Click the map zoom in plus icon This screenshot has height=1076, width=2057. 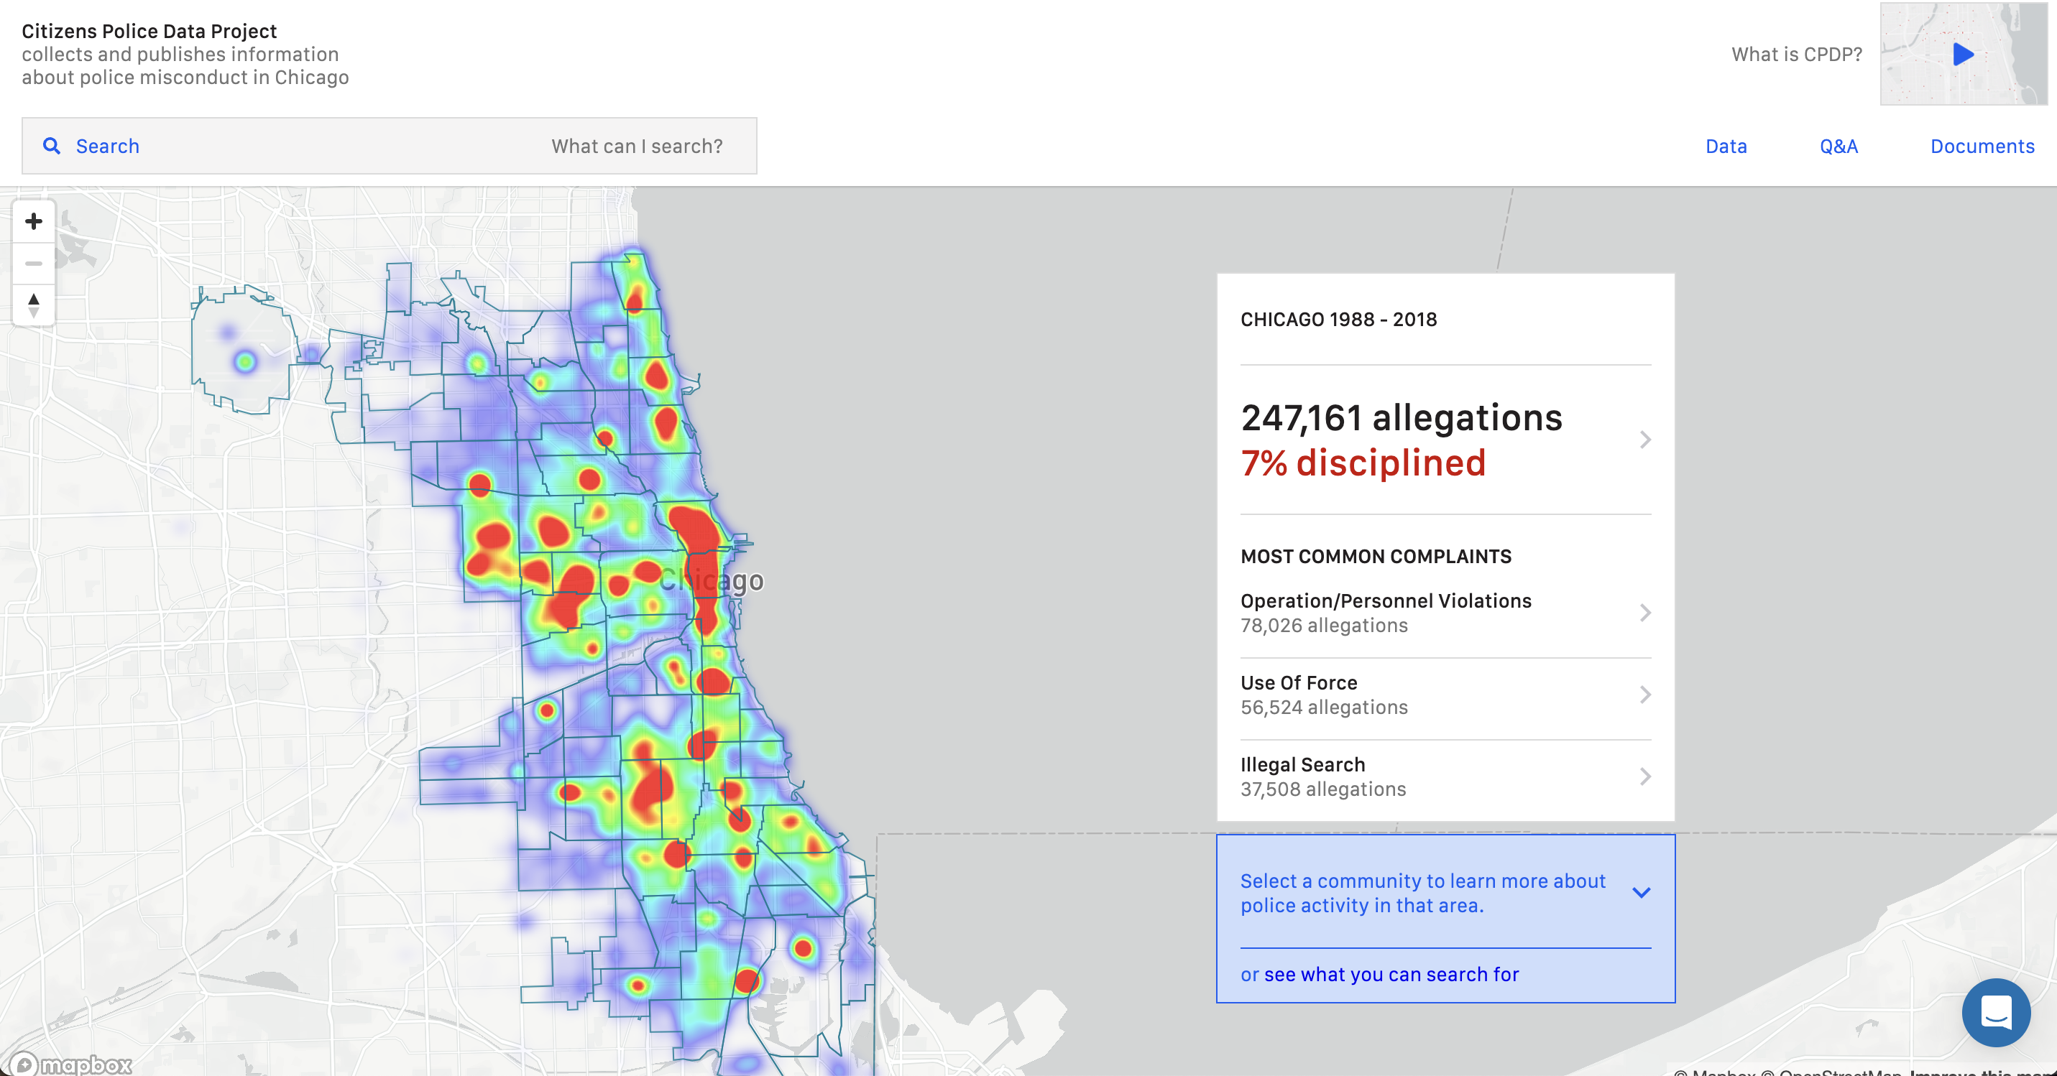34,221
